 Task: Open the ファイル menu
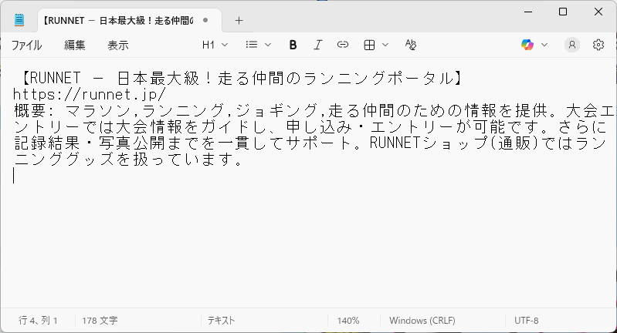27,45
